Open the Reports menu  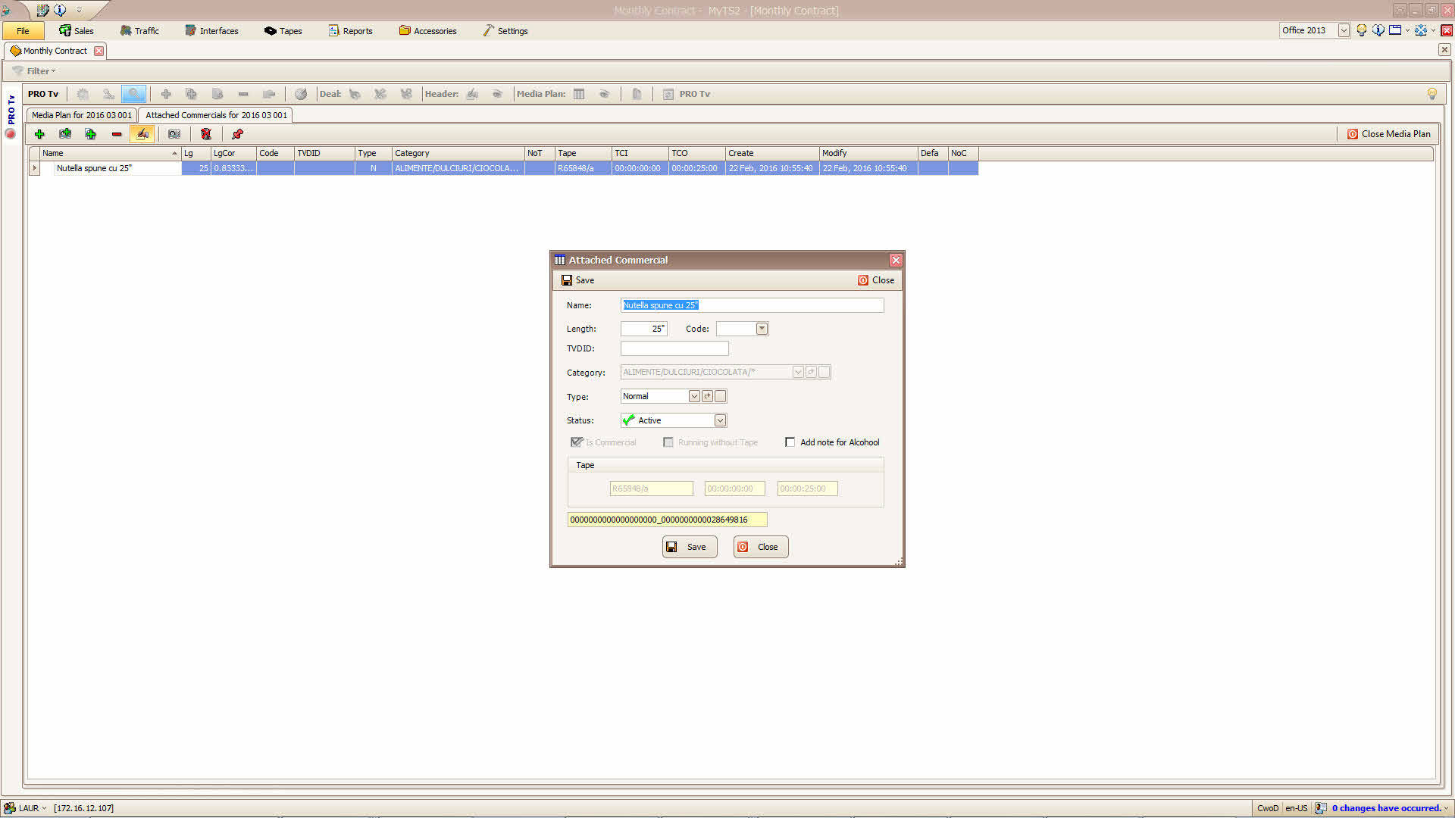point(350,31)
